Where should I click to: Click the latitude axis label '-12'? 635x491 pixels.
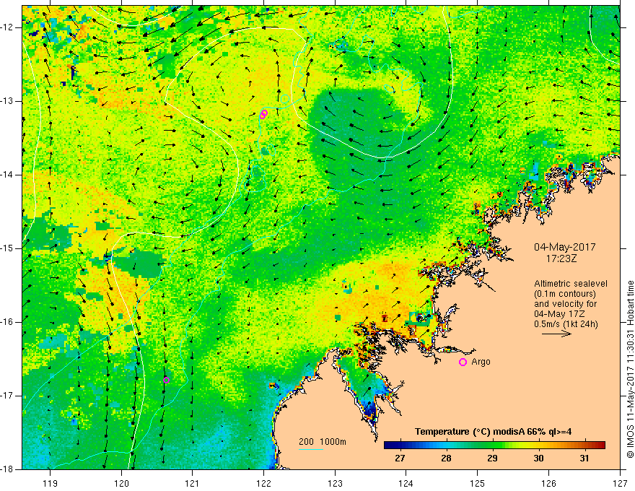tap(7, 27)
